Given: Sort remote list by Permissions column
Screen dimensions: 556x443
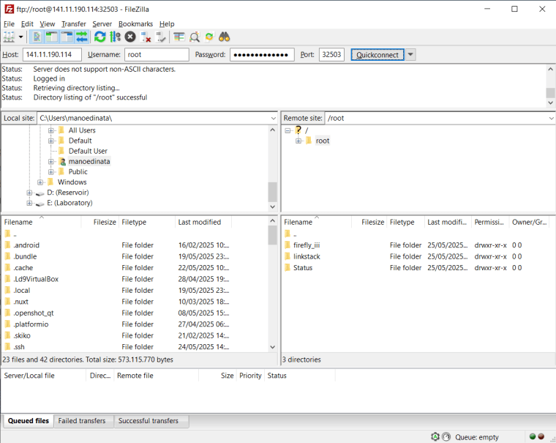Looking at the screenshot, I should click(x=490, y=222).
